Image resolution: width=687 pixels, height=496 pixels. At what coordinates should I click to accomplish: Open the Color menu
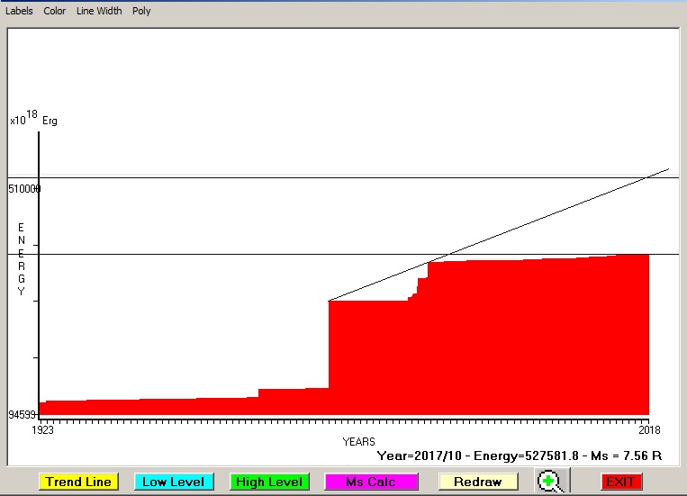click(55, 12)
